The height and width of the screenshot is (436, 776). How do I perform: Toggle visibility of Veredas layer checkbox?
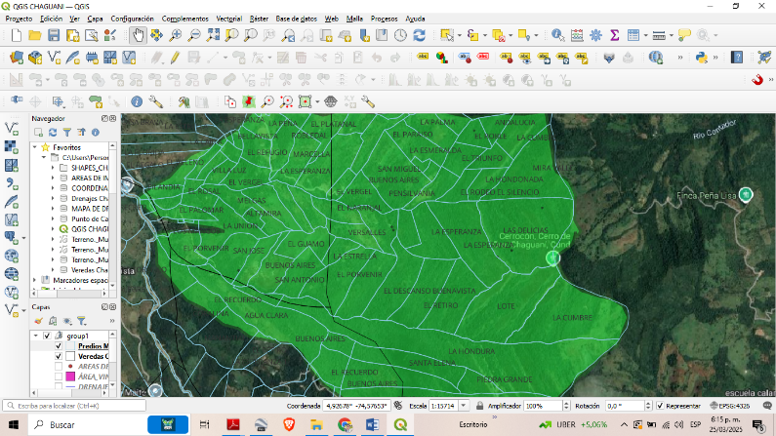[59, 356]
